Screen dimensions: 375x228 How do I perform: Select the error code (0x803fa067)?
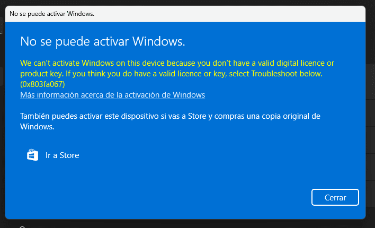(x=42, y=84)
